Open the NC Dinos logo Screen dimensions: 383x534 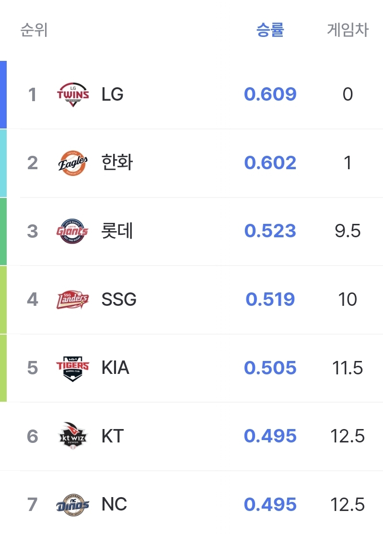click(x=72, y=505)
